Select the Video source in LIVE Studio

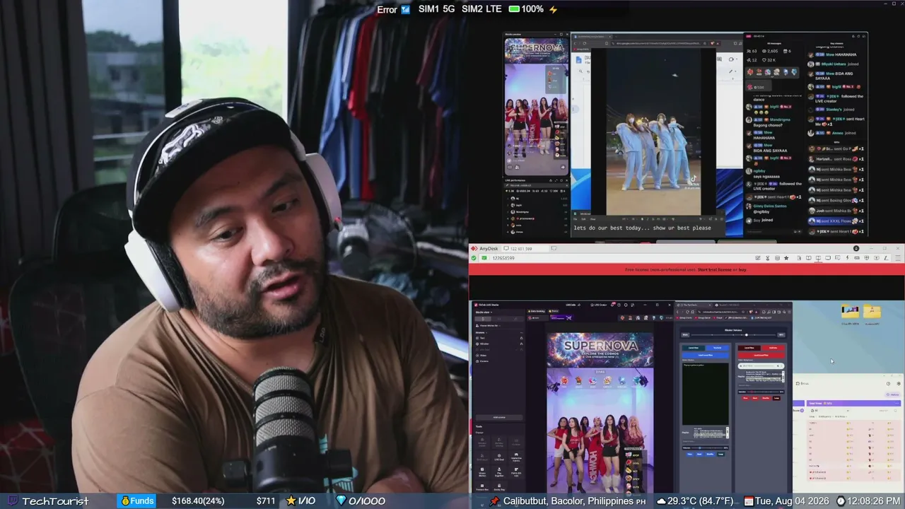pyautogui.click(x=484, y=355)
